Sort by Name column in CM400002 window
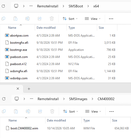 coord(13,120)
